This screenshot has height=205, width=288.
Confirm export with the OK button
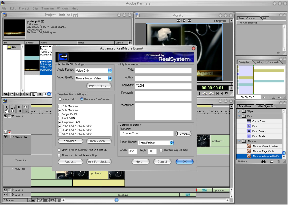[x=184, y=162]
